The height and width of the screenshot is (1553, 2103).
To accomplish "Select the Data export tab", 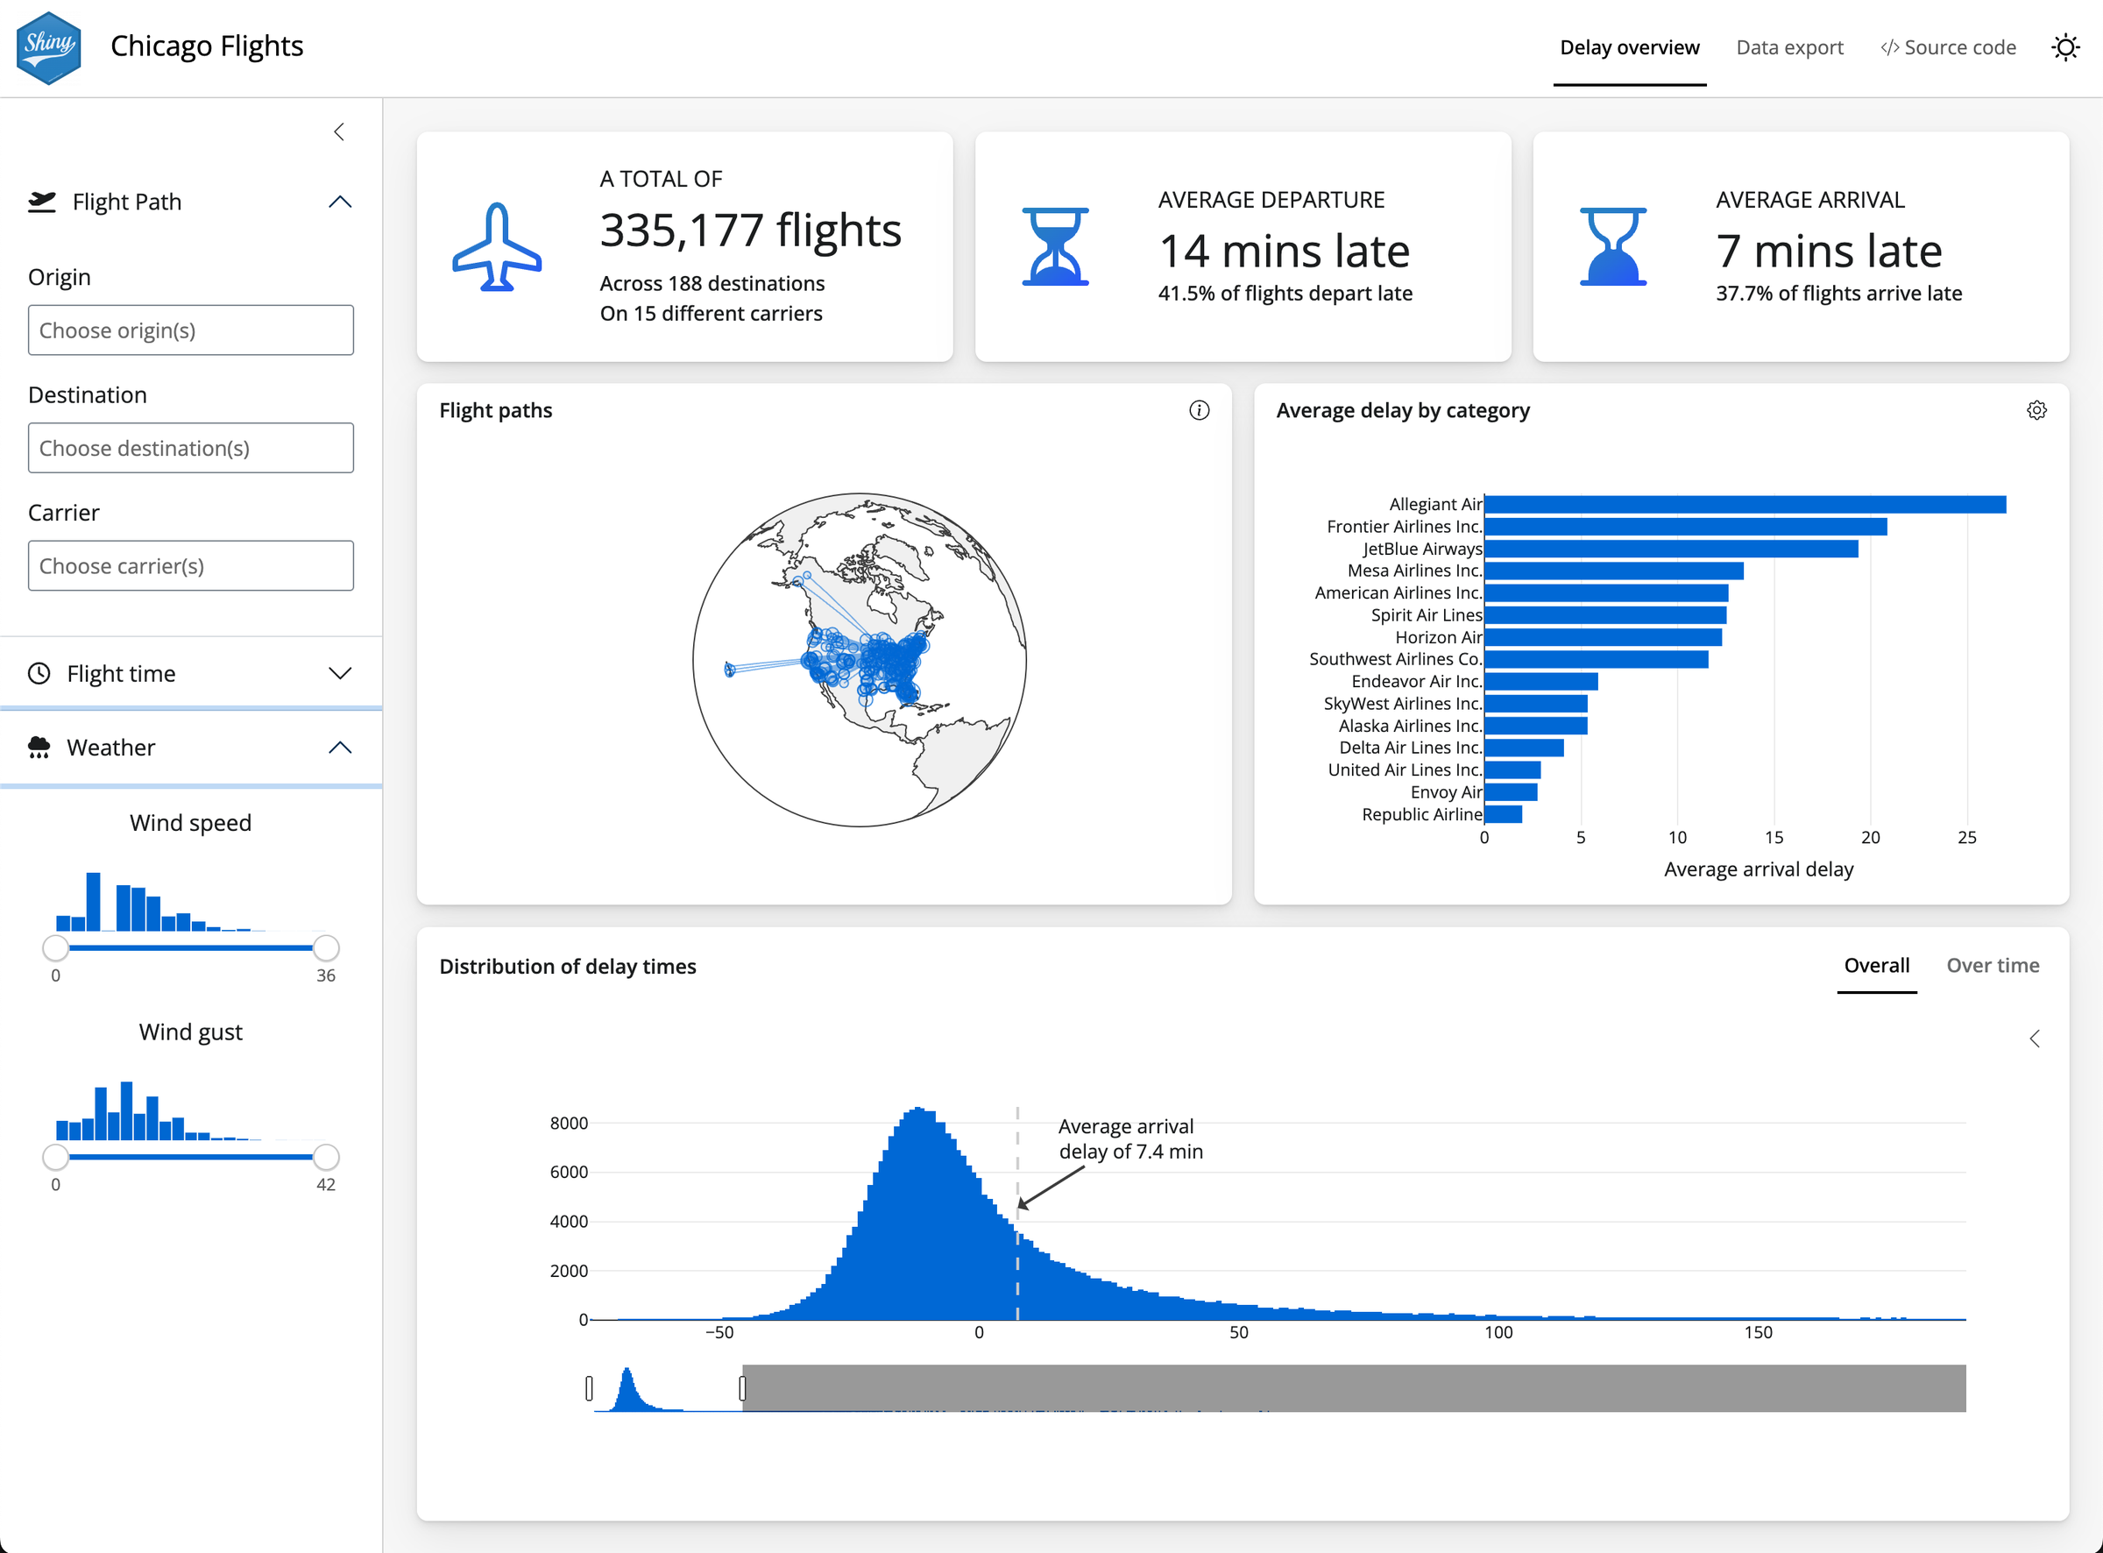I will [1789, 47].
